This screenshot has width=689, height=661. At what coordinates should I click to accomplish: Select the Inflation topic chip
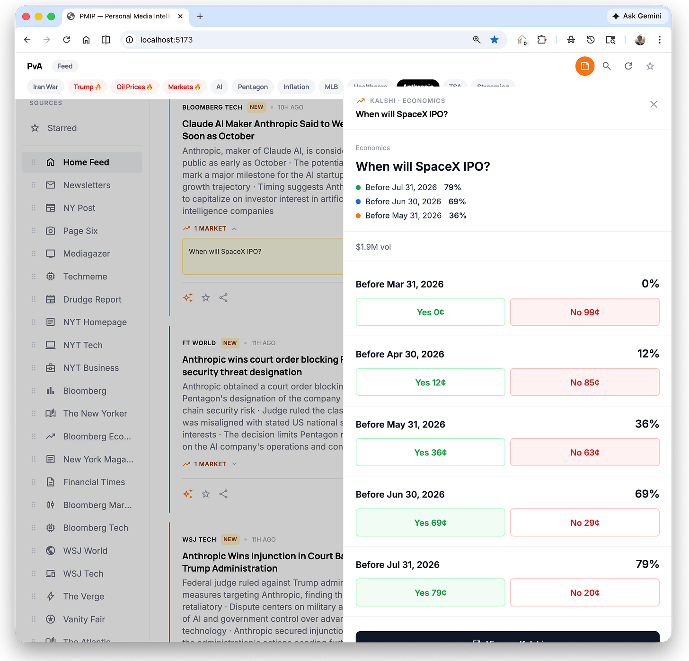296,87
